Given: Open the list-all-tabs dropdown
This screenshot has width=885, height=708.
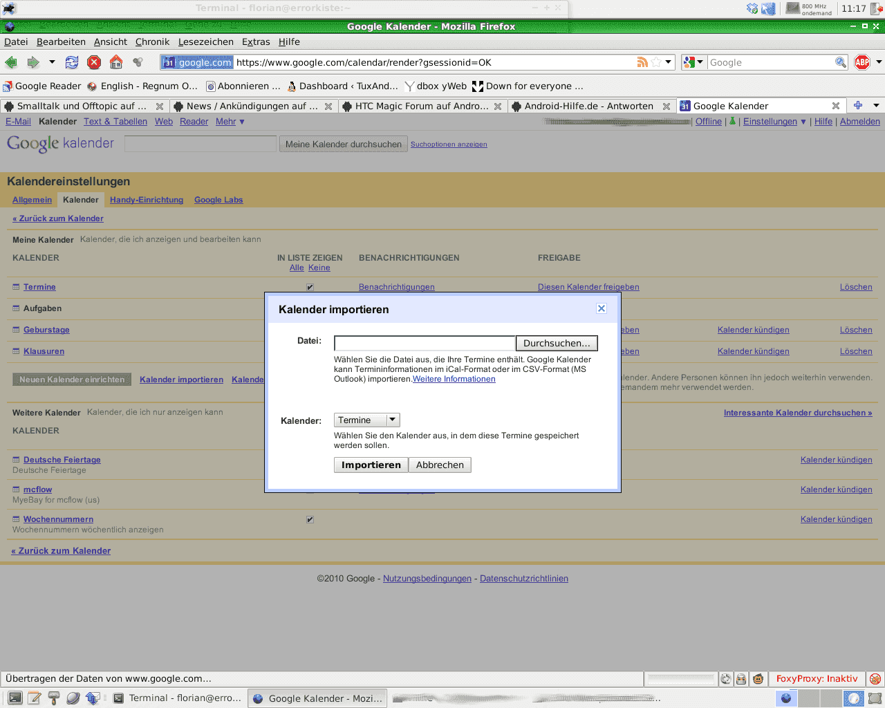Looking at the screenshot, I should [x=876, y=106].
